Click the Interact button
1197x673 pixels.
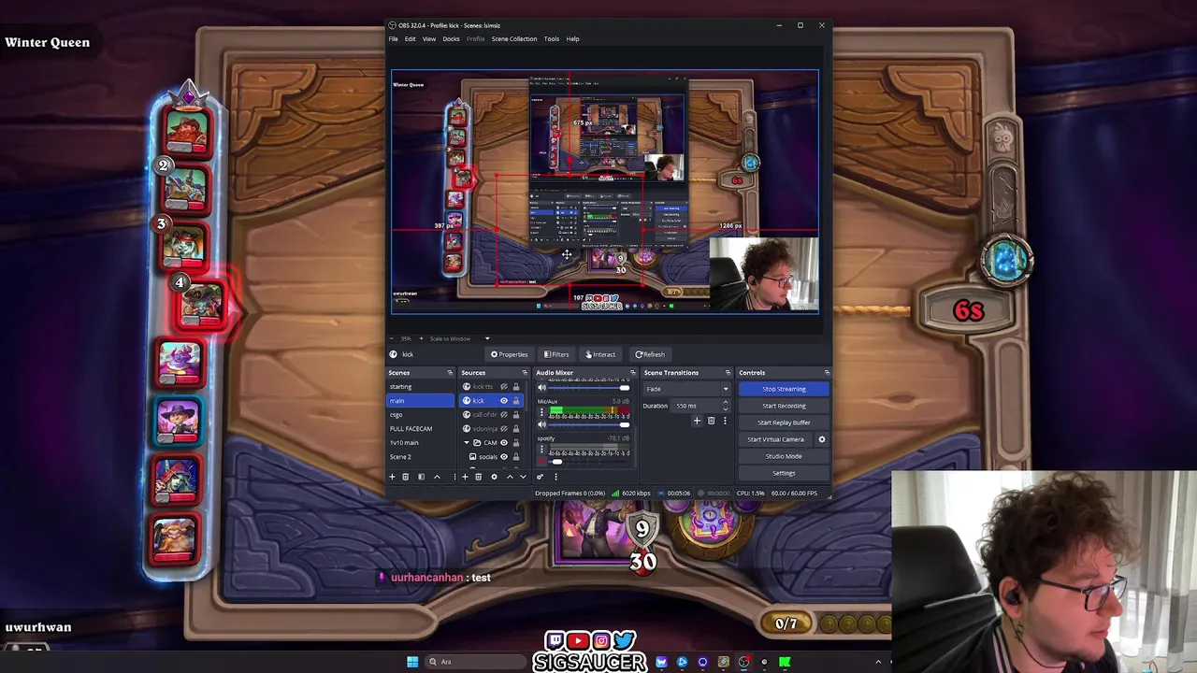pyautogui.click(x=600, y=354)
